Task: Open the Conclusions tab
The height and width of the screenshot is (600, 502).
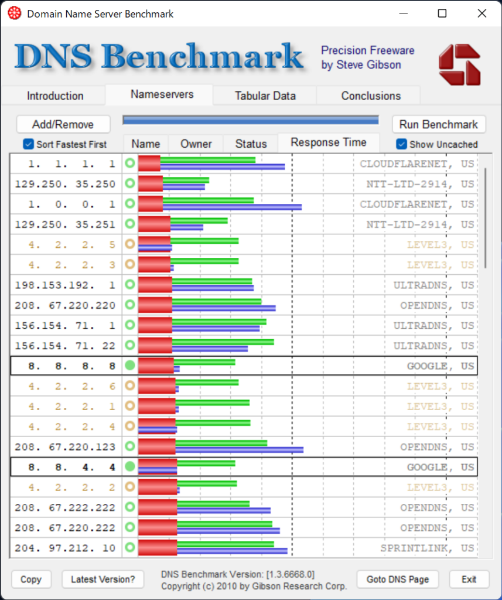Action: (371, 96)
